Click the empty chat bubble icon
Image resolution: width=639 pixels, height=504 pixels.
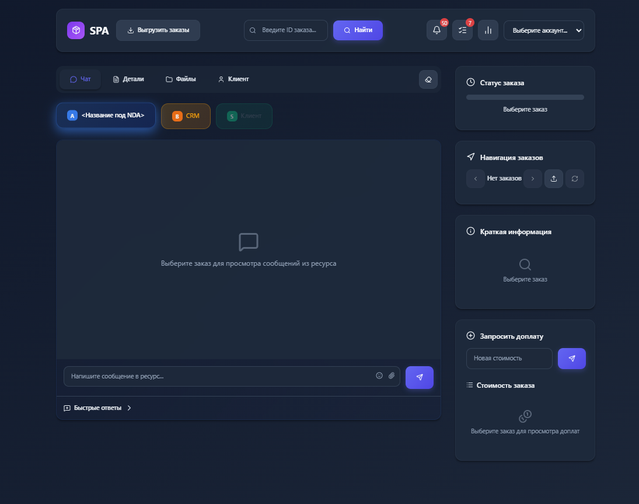(x=248, y=242)
